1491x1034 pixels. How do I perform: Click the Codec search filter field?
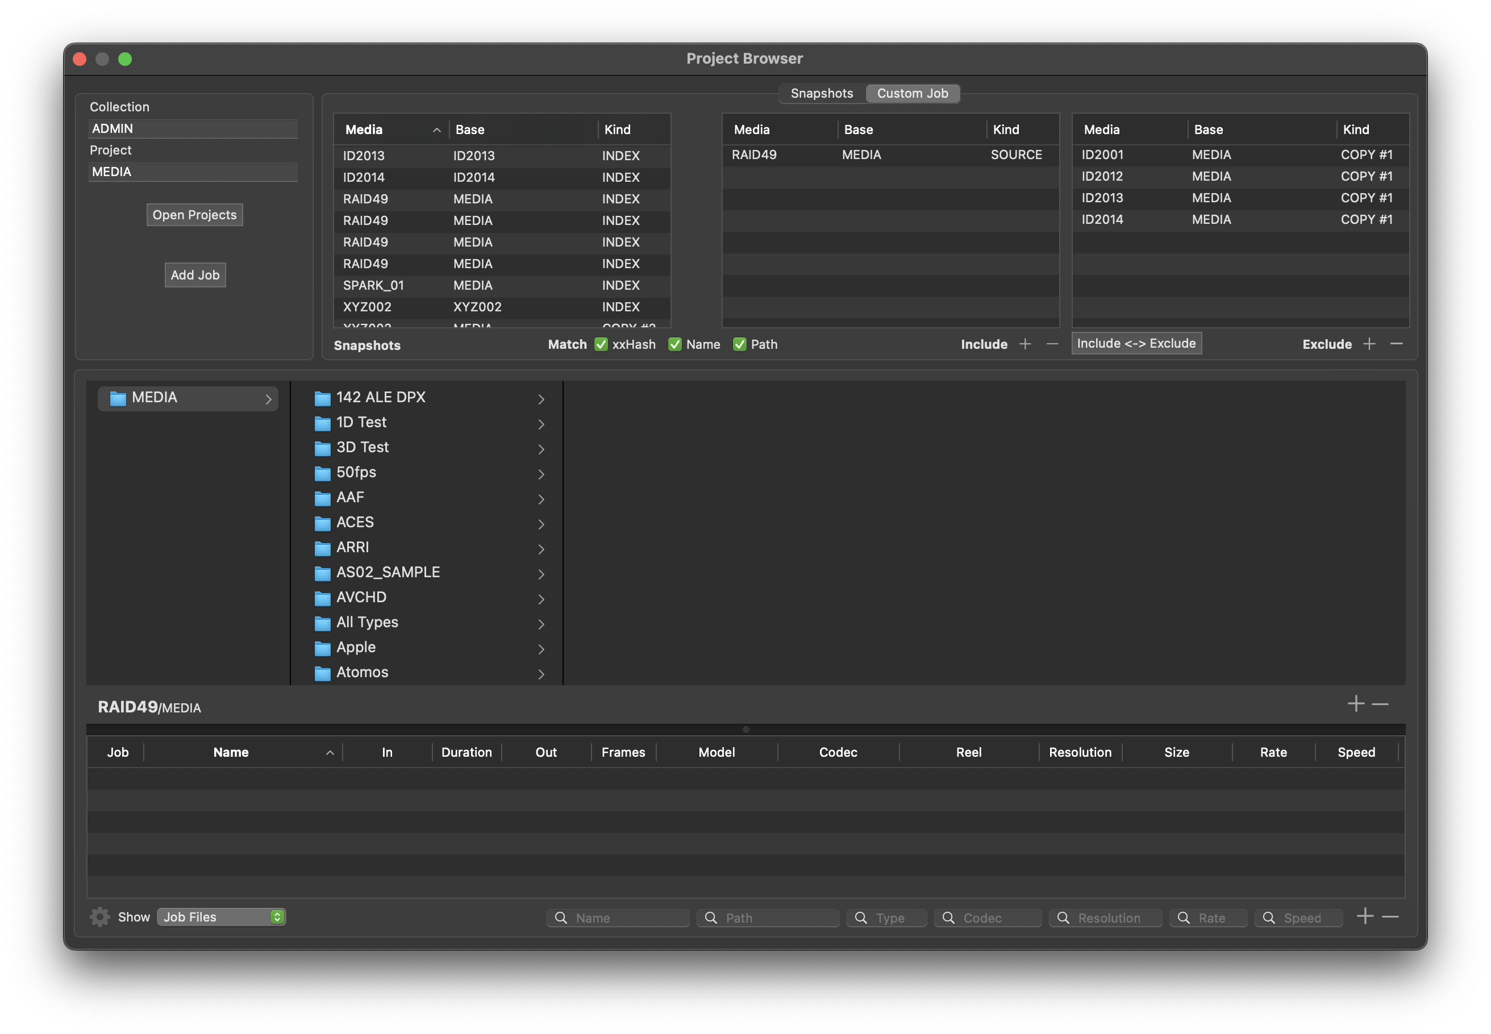tap(989, 918)
